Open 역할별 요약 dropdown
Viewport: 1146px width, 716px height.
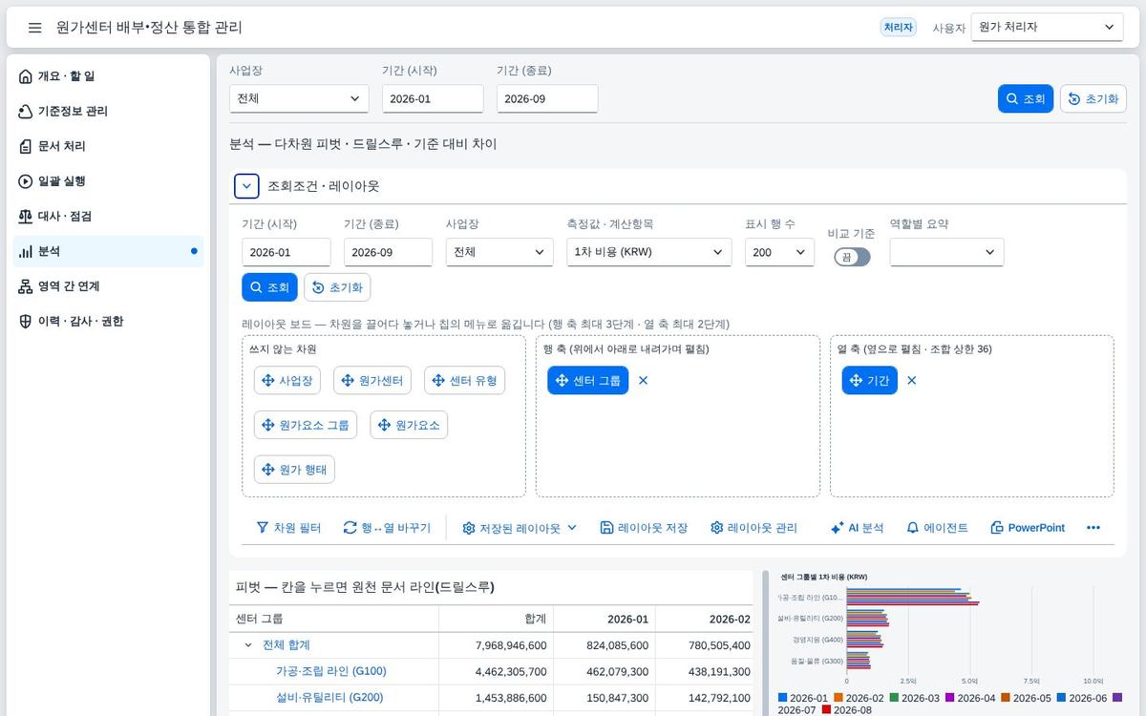click(x=946, y=252)
